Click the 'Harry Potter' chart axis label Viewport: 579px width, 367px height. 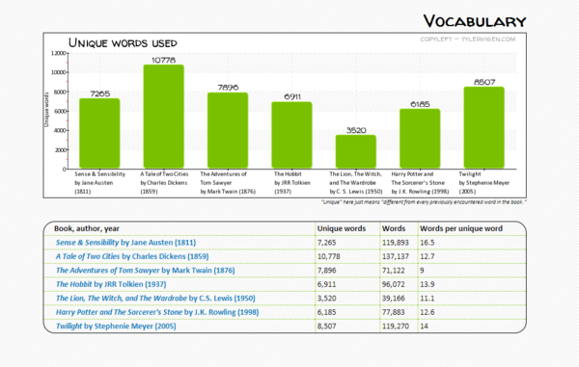pyautogui.click(x=420, y=182)
